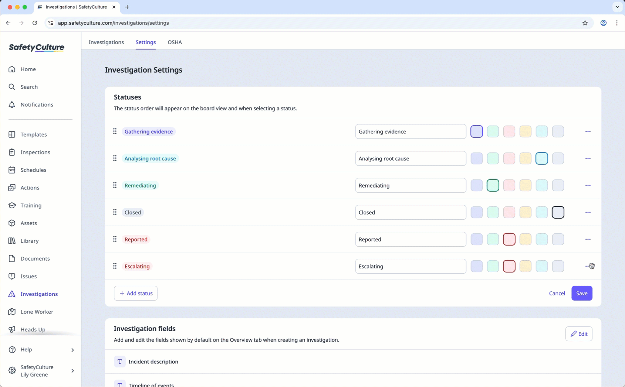Open browser profile icon

(x=604, y=23)
